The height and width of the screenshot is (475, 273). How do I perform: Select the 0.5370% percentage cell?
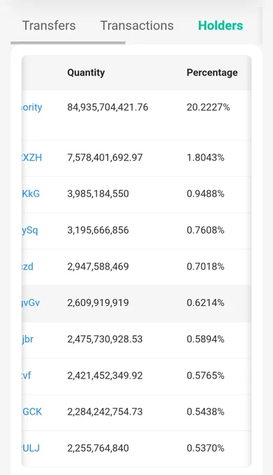pyautogui.click(x=205, y=448)
